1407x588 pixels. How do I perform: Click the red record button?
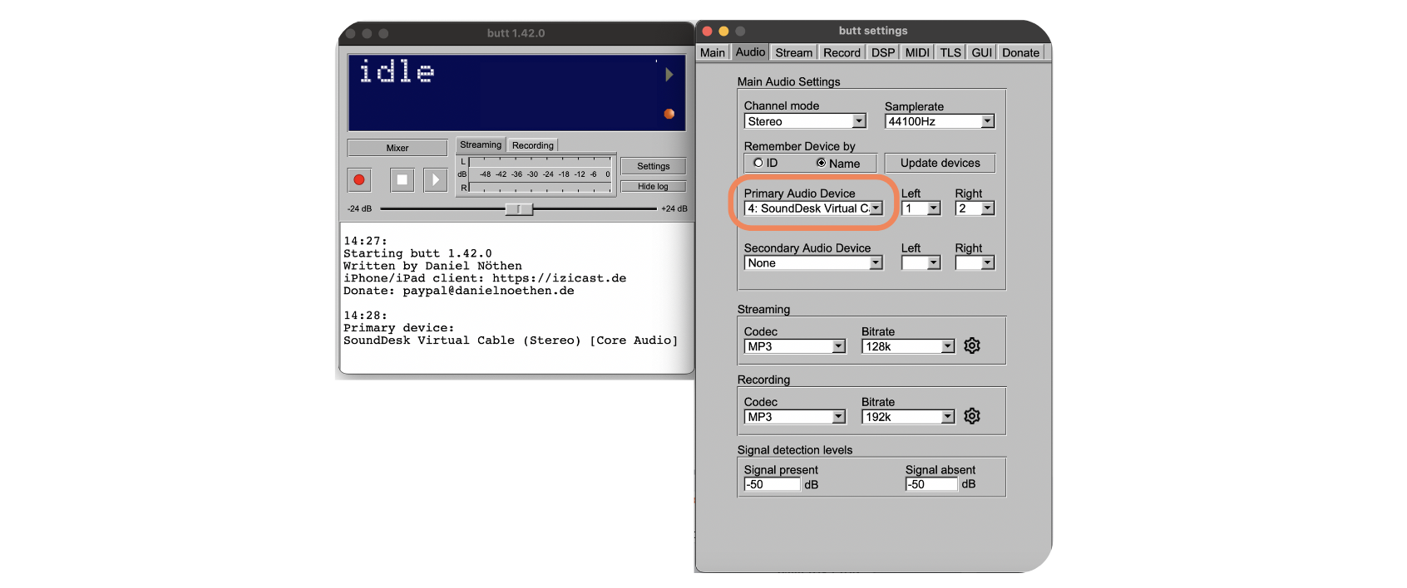click(359, 179)
